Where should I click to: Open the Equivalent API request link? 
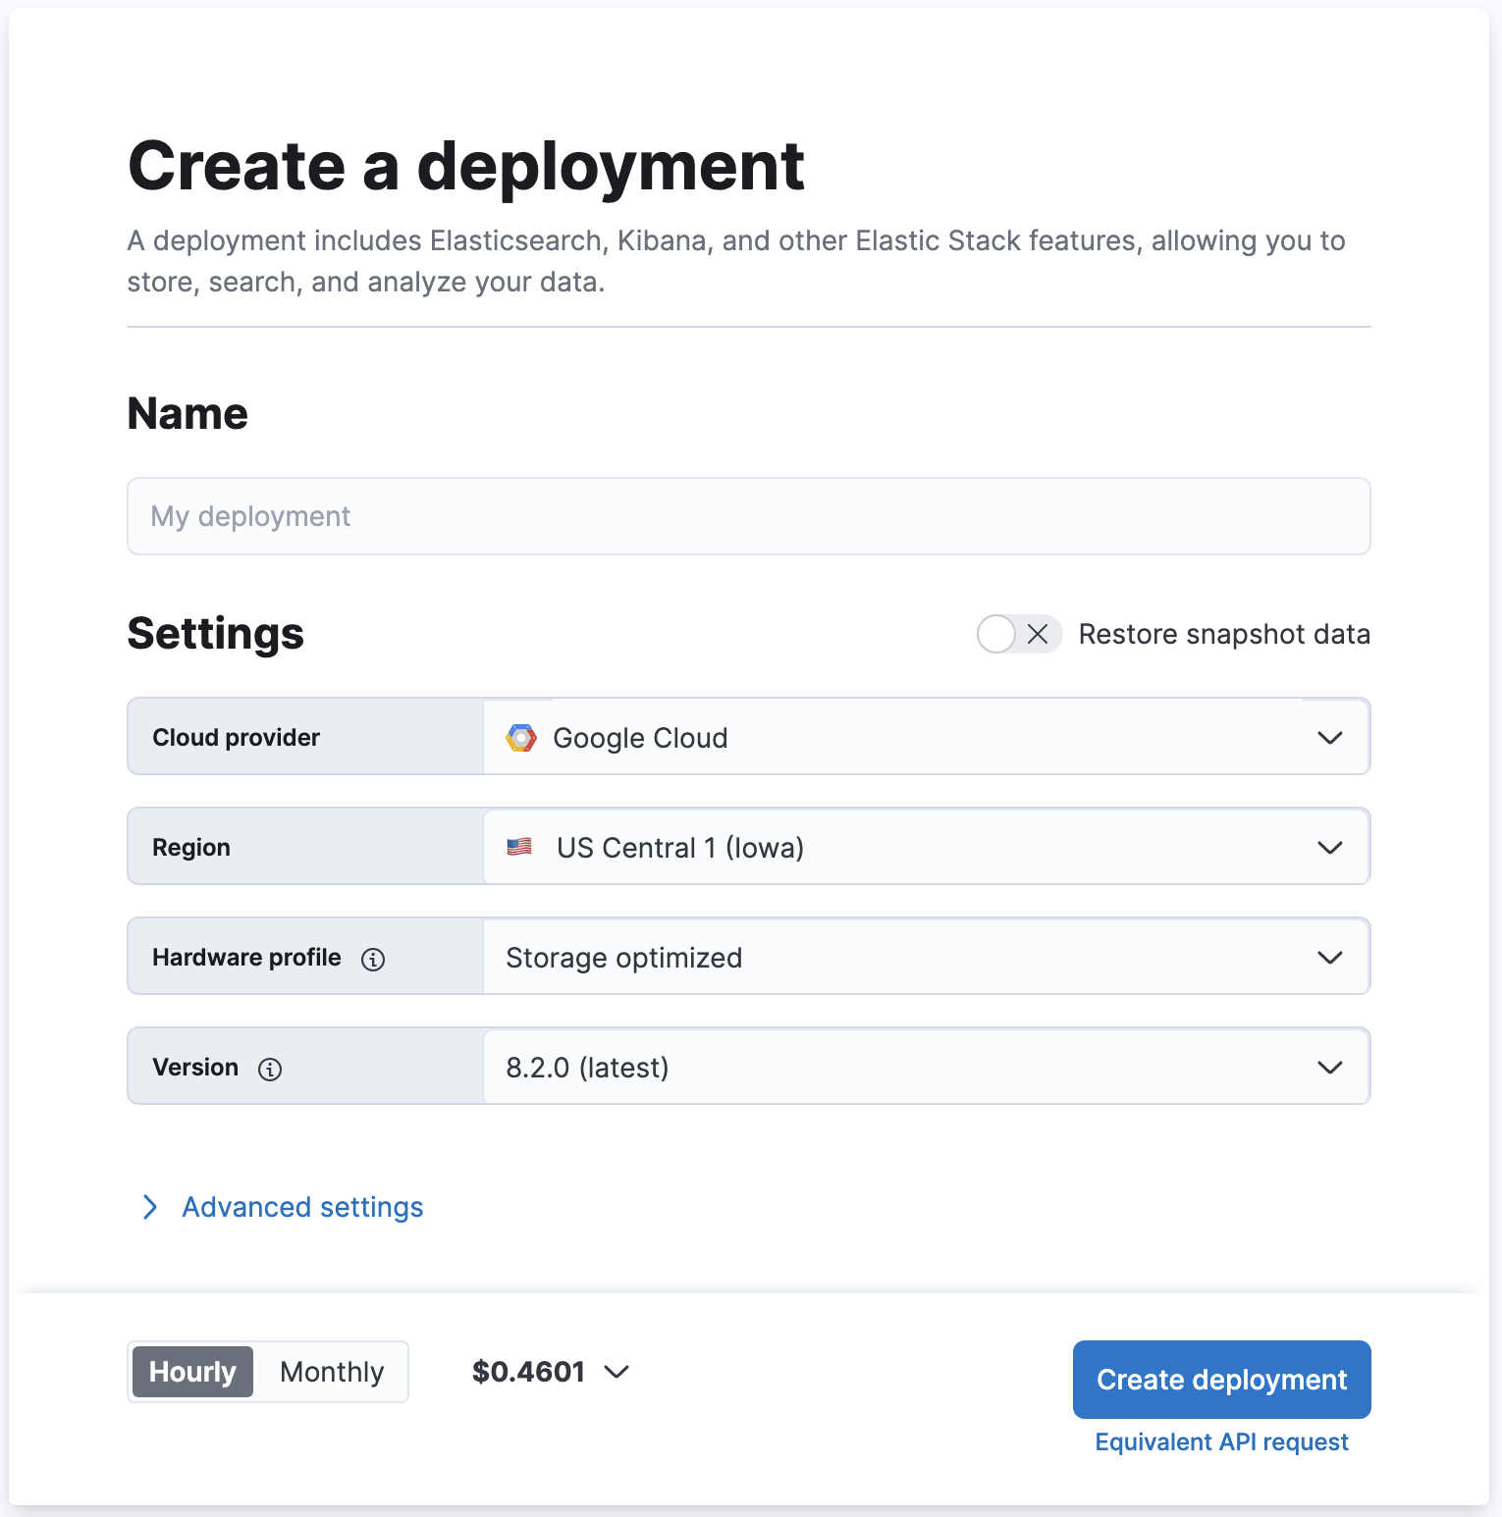pyautogui.click(x=1221, y=1441)
